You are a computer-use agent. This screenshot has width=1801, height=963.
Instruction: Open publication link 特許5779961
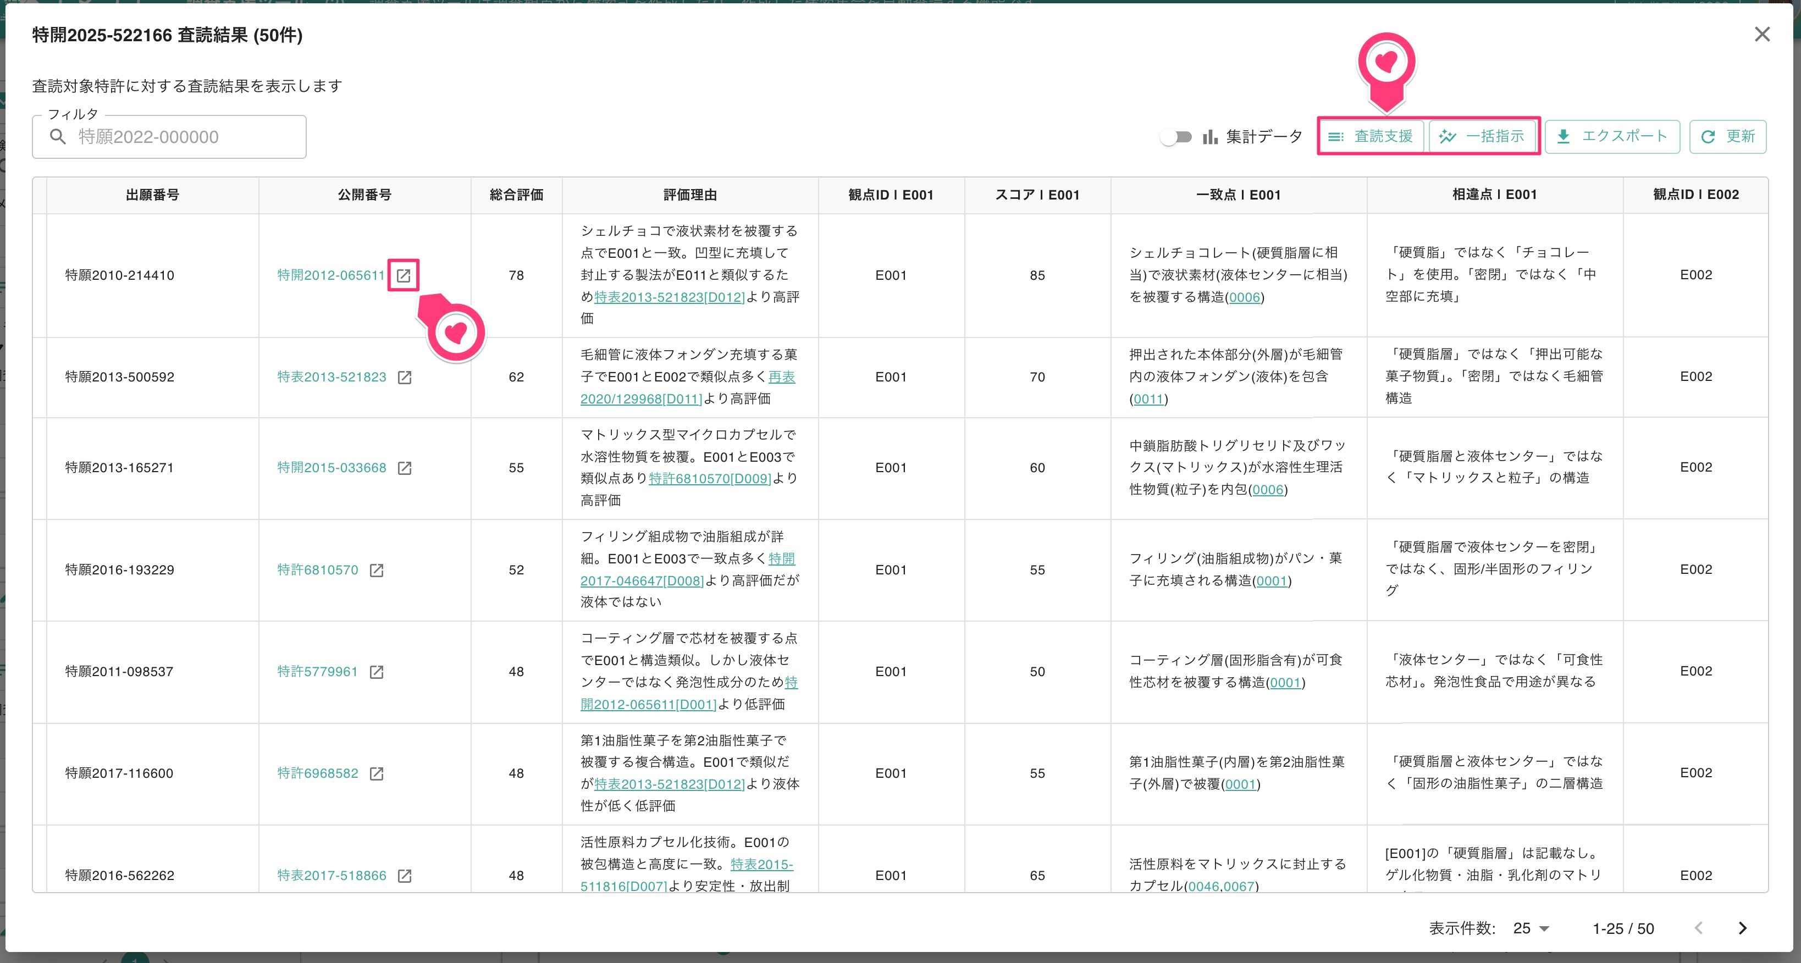click(x=317, y=672)
